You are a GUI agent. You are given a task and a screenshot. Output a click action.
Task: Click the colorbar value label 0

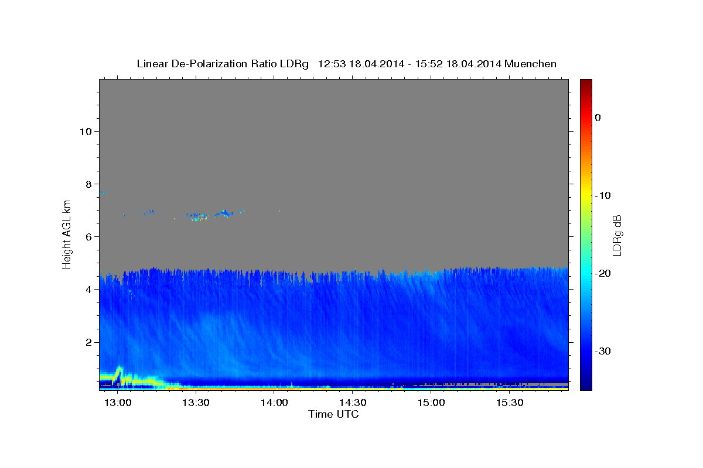click(598, 118)
